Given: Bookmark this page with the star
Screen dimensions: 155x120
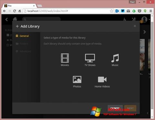Looking at the screenshot, I should [111, 11].
